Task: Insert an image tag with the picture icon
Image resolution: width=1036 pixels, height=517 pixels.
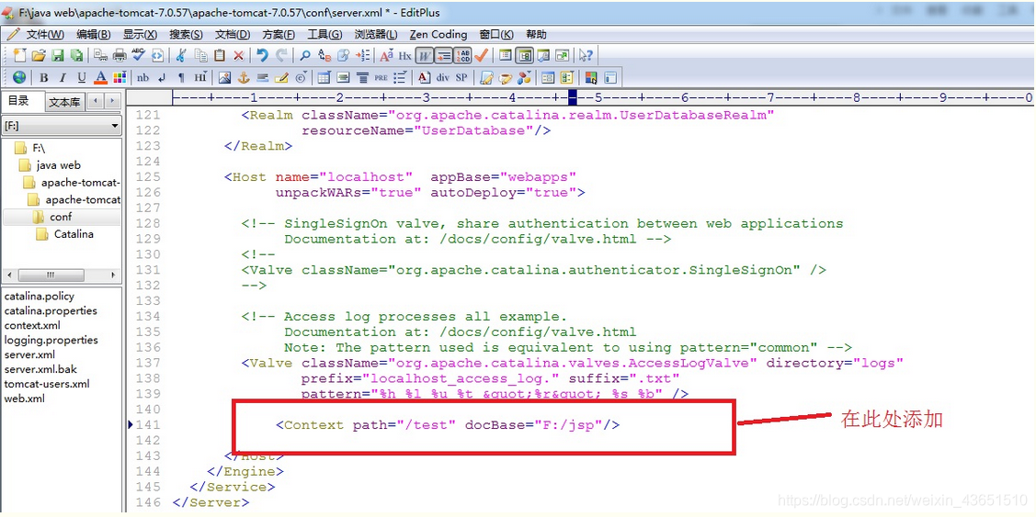Action: click(x=224, y=77)
